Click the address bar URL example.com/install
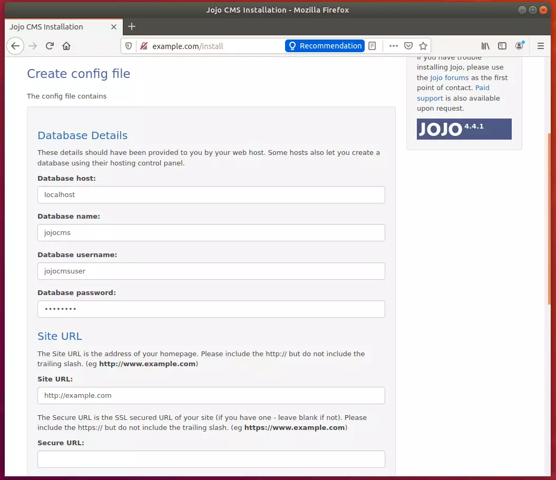Viewport: 556px width, 480px height. click(188, 46)
